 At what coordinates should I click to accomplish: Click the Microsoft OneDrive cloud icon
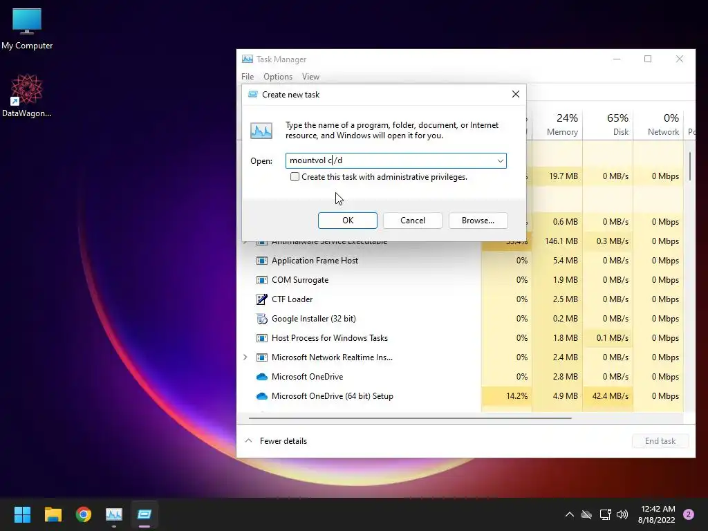(x=261, y=377)
